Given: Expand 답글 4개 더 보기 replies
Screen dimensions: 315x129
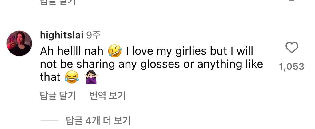Looking at the screenshot, I should [98, 120].
